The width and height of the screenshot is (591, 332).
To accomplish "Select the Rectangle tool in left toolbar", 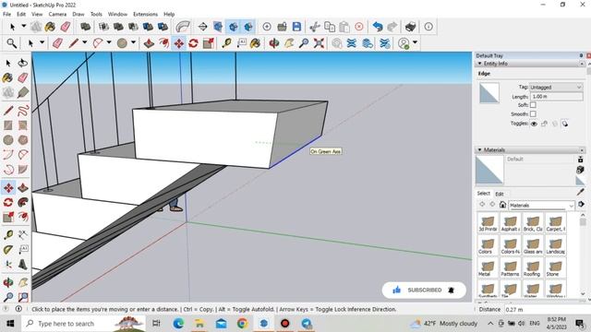I will tap(8, 125).
